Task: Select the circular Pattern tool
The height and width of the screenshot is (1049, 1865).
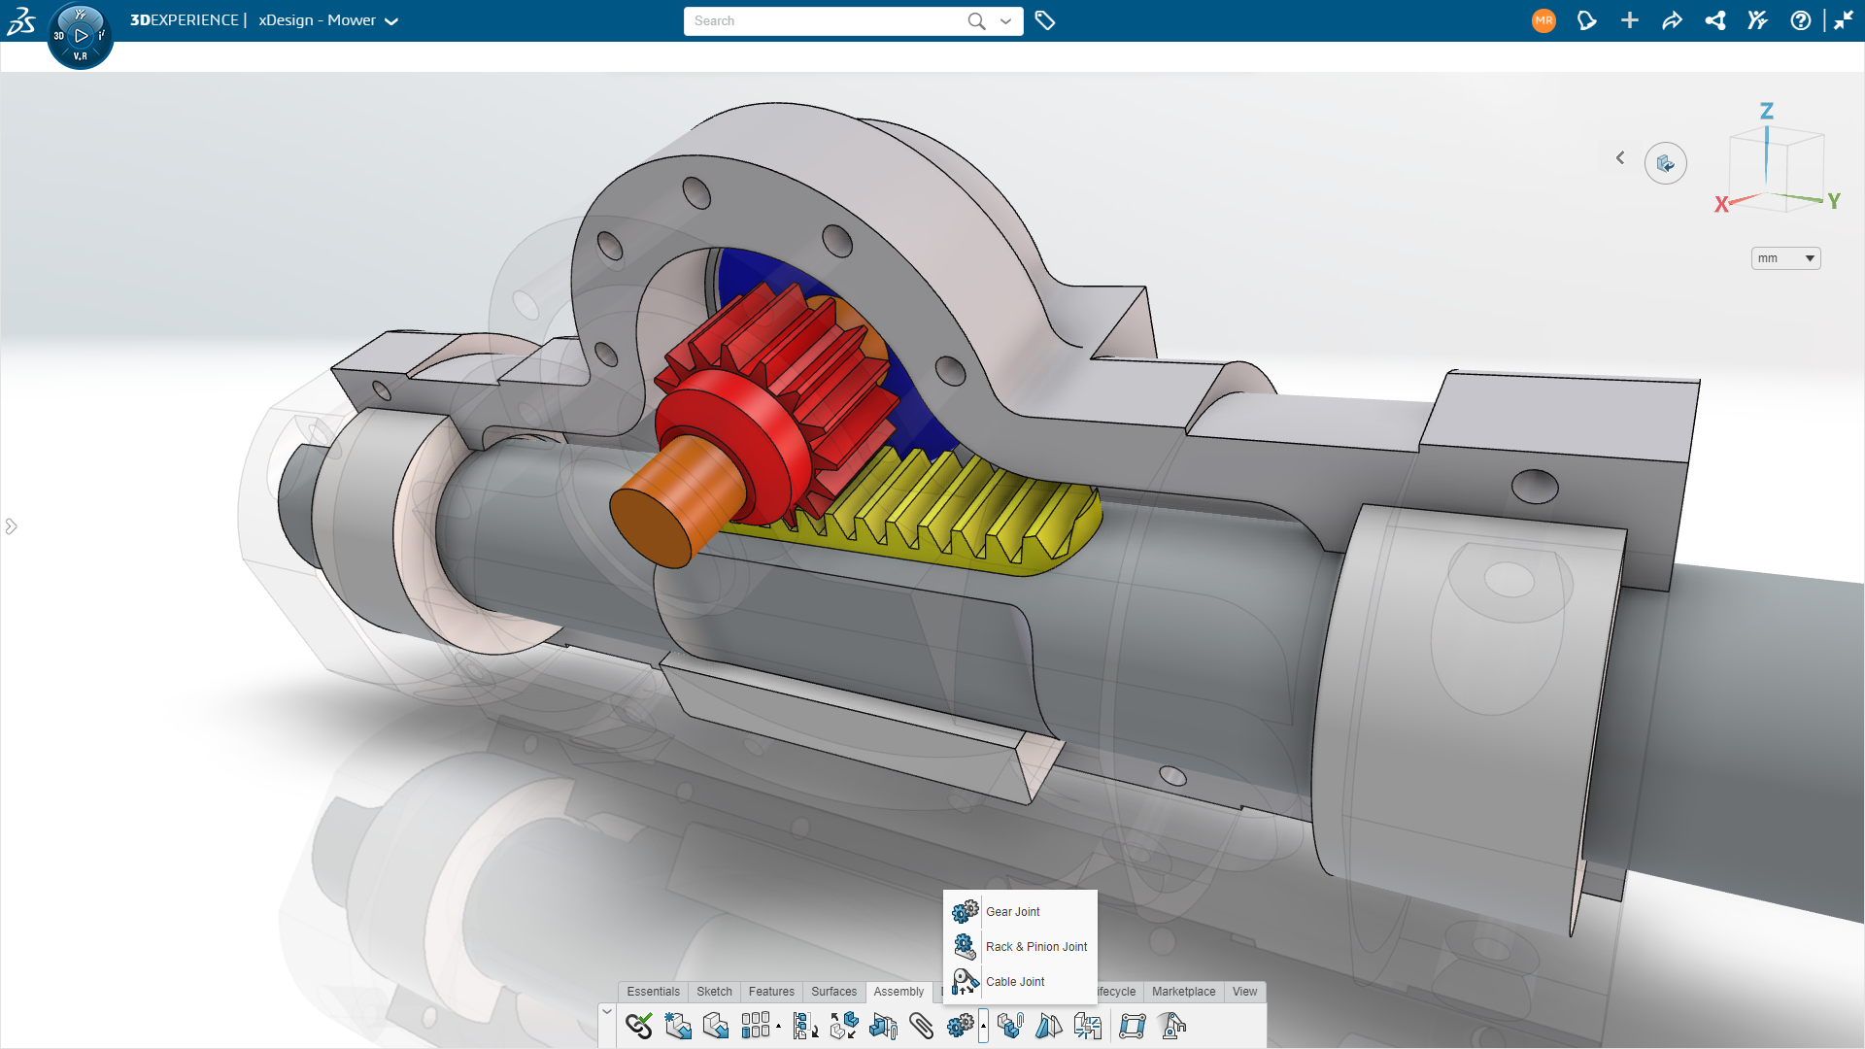Action: click(757, 1026)
